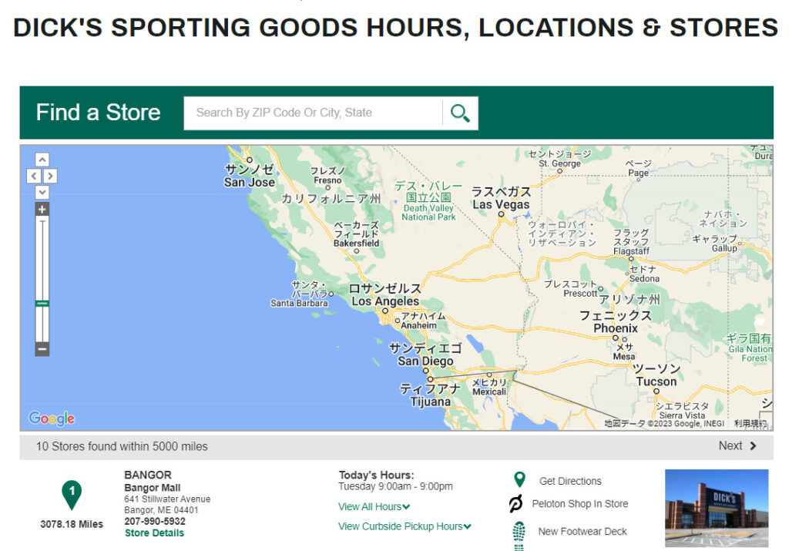Pan the map up with arrow

[42, 160]
